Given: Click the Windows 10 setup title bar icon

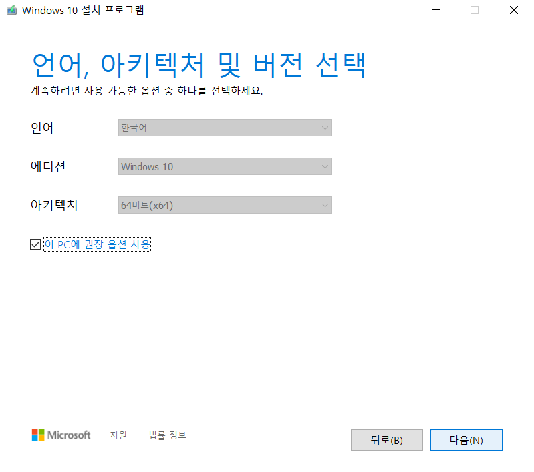Looking at the screenshot, I should (x=11, y=10).
